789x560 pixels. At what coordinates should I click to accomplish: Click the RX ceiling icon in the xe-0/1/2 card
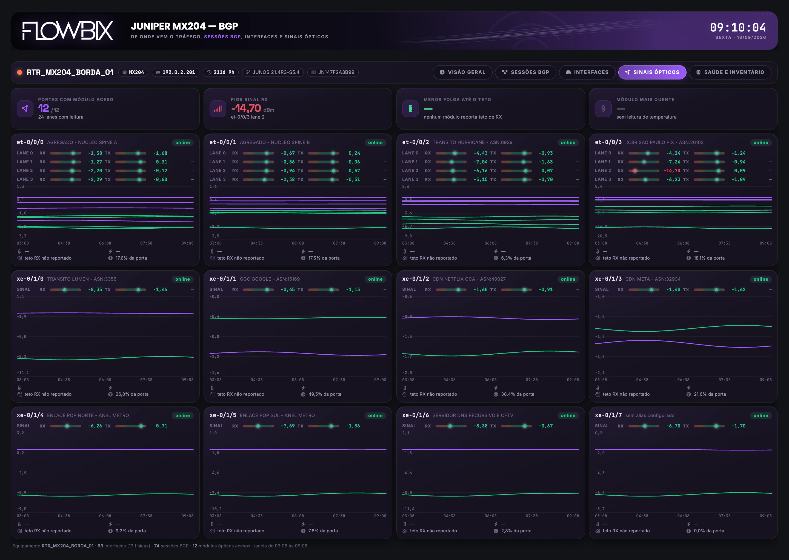[405, 394]
